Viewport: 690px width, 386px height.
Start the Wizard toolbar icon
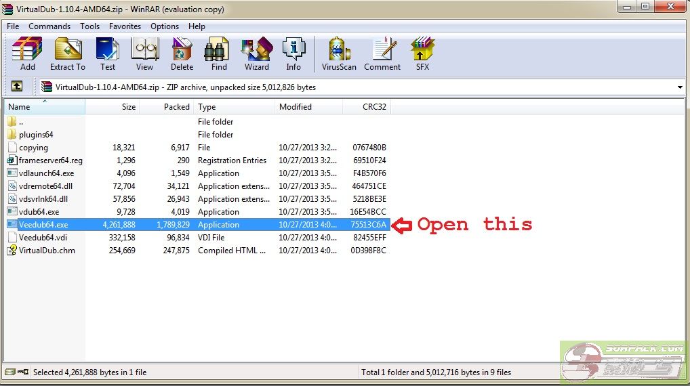pyautogui.click(x=257, y=54)
